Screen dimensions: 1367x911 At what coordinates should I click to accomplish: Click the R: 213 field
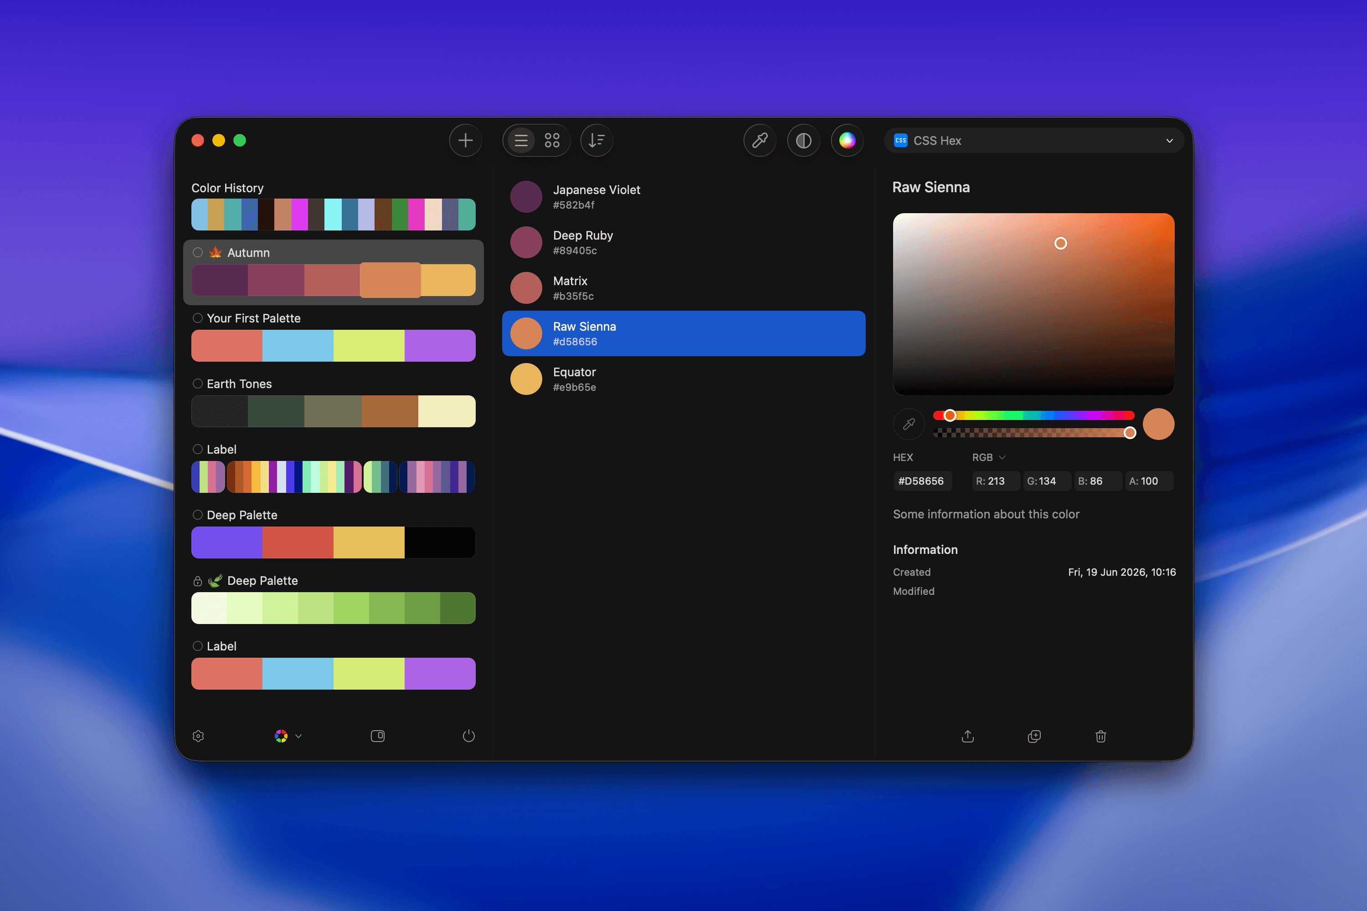[995, 481]
